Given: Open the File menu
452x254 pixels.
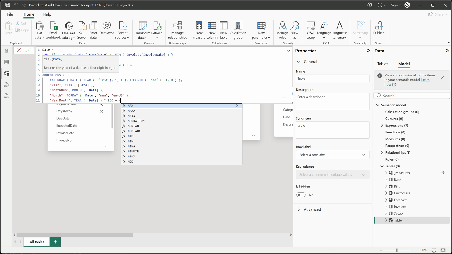Looking at the screenshot, I should 10,14.
